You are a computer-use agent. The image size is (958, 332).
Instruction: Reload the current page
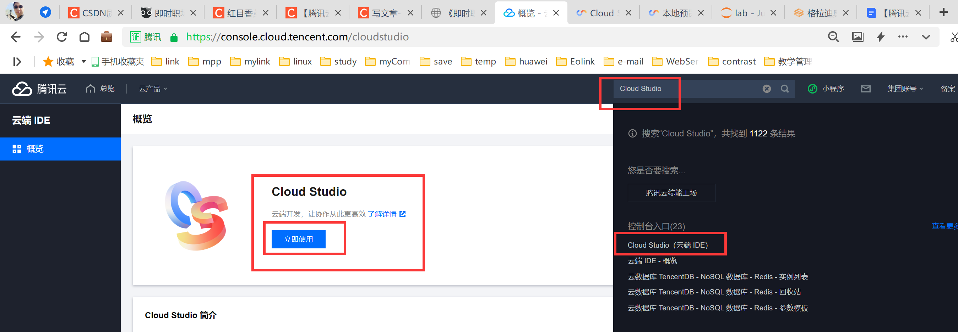point(62,37)
